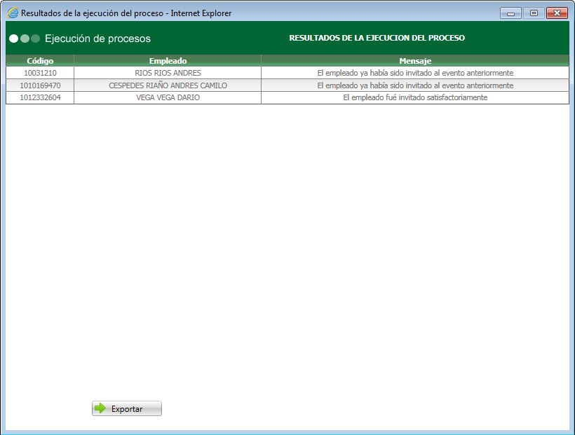Image resolution: width=575 pixels, height=435 pixels.
Task: Click the message El empleado fué invitado satisfactoriamente
Action: click(415, 97)
